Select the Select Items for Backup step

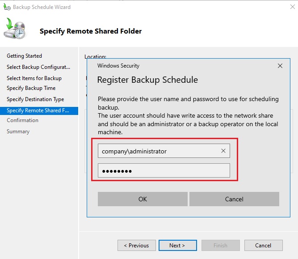click(x=34, y=78)
